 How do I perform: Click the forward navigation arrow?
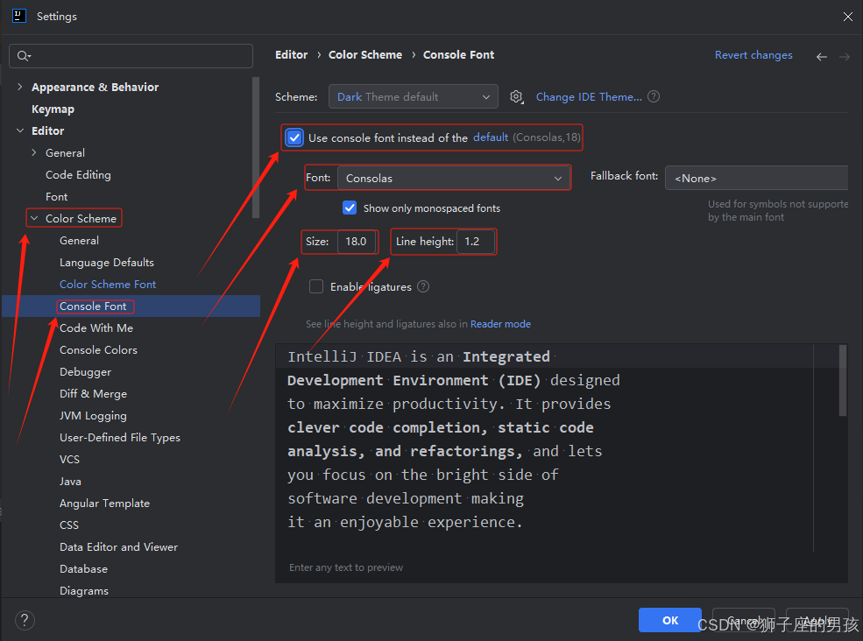click(845, 57)
